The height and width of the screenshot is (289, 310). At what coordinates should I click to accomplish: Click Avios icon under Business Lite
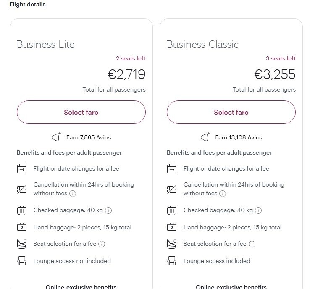(56, 137)
